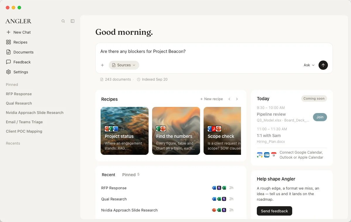The image size is (351, 222).
Task: Click the 1:1 with Sam event
Action: click(269, 136)
